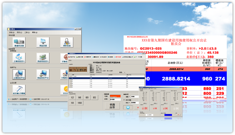Expand the 当前日期 status bar dropdown arrow
This screenshot has height=135, width=235.
(32, 99)
